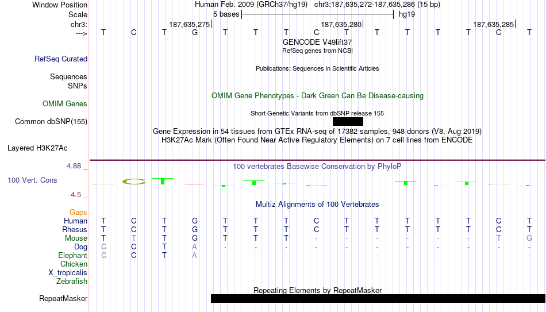Image resolution: width=546 pixels, height=312 pixels.
Task: Click the Human Feb. 2009 (GRCh37/hg19) assembly text
Action: coord(251,5)
